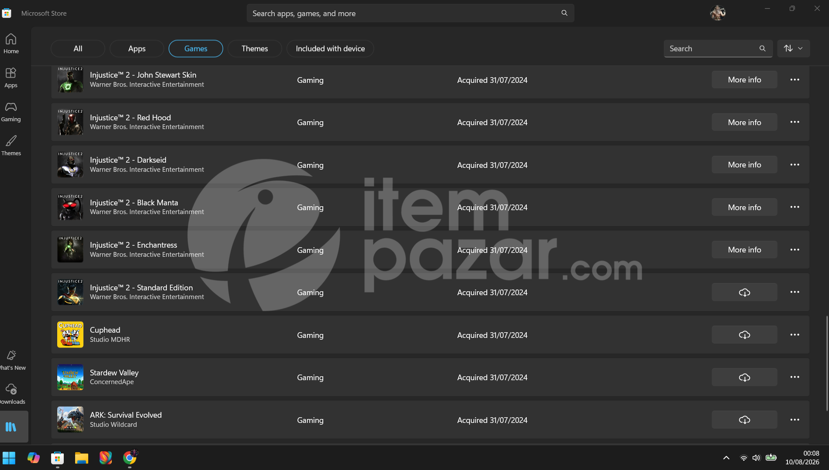This screenshot has height=470, width=829.
Task: Click the Injustice 2 Darkseid thumbnail
Action: click(70, 164)
